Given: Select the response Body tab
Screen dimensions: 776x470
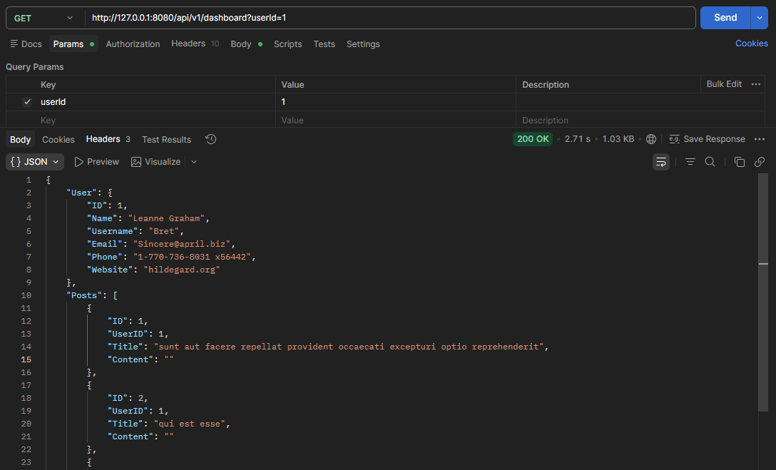Looking at the screenshot, I should [x=20, y=140].
